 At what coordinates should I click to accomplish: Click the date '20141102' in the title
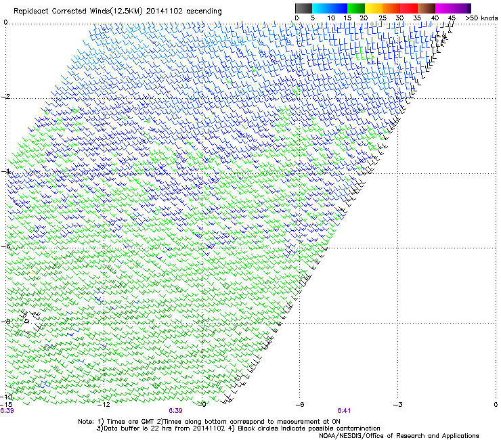coord(165,12)
